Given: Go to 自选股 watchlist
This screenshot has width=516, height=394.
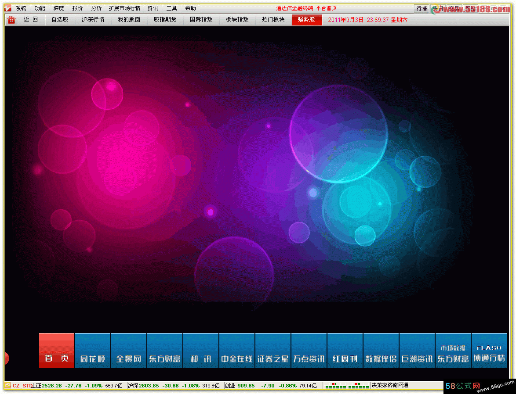Looking at the screenshot, I should pos(60,20).
